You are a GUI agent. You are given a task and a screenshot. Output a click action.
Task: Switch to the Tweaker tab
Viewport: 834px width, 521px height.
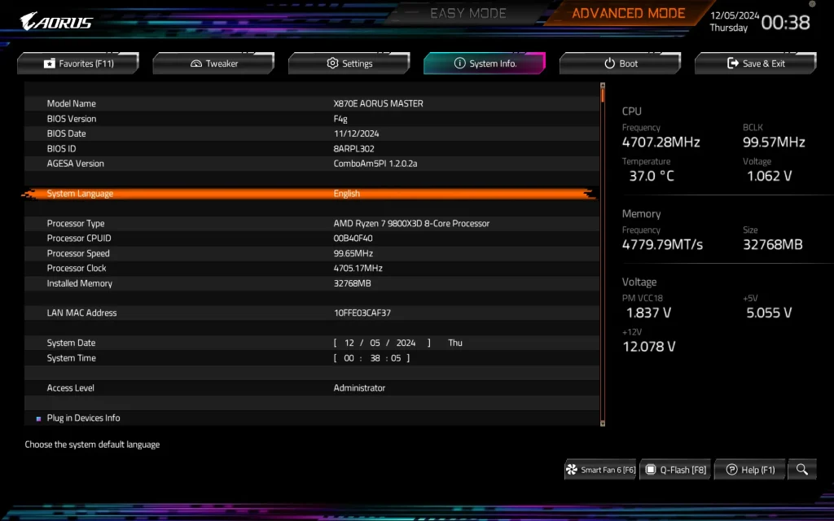(213, 63)
